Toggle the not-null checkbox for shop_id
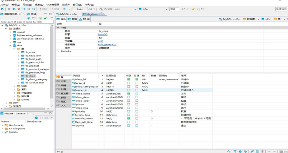The image size is (288, 153). tap(129, 80)
